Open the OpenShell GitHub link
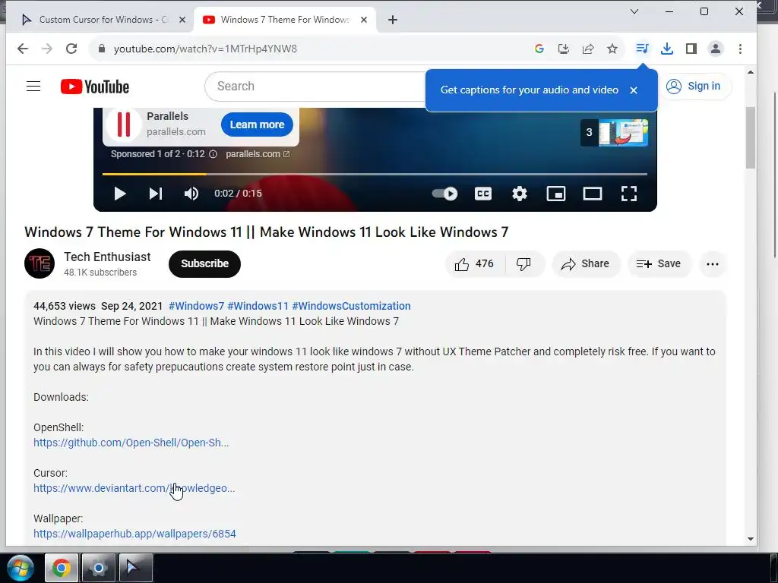The image size is (778, 583). [x=131, y=443]
